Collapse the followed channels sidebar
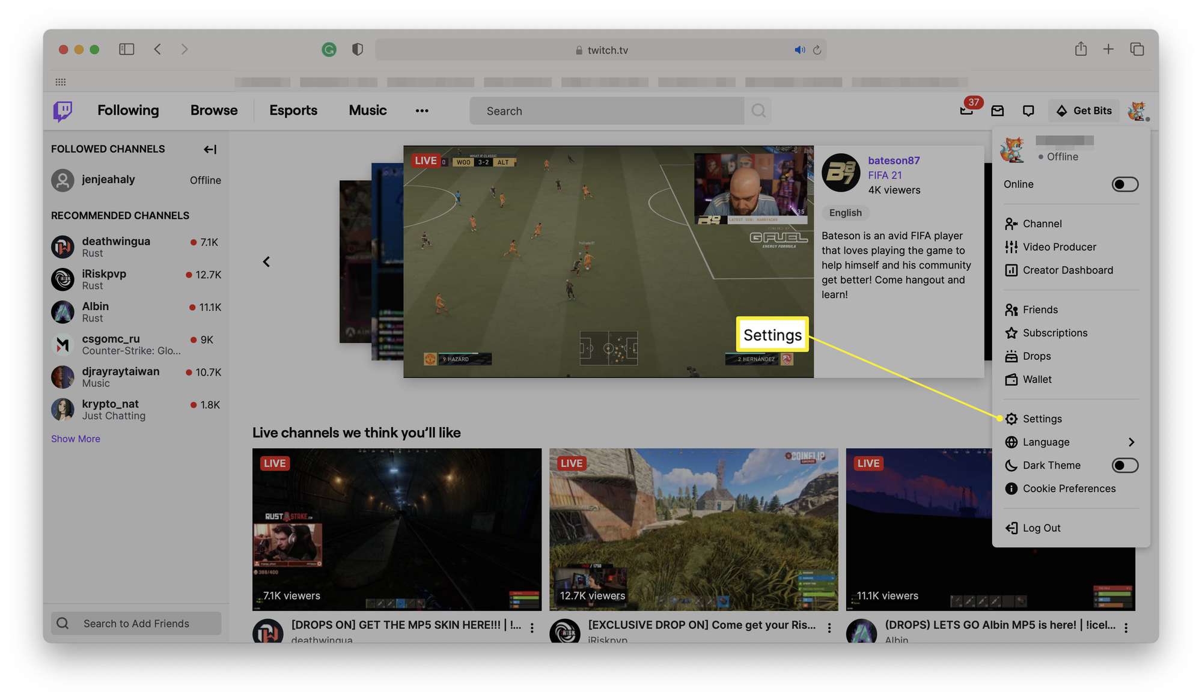This screenshot has height=700, width=1202. (x=210, y=149)
